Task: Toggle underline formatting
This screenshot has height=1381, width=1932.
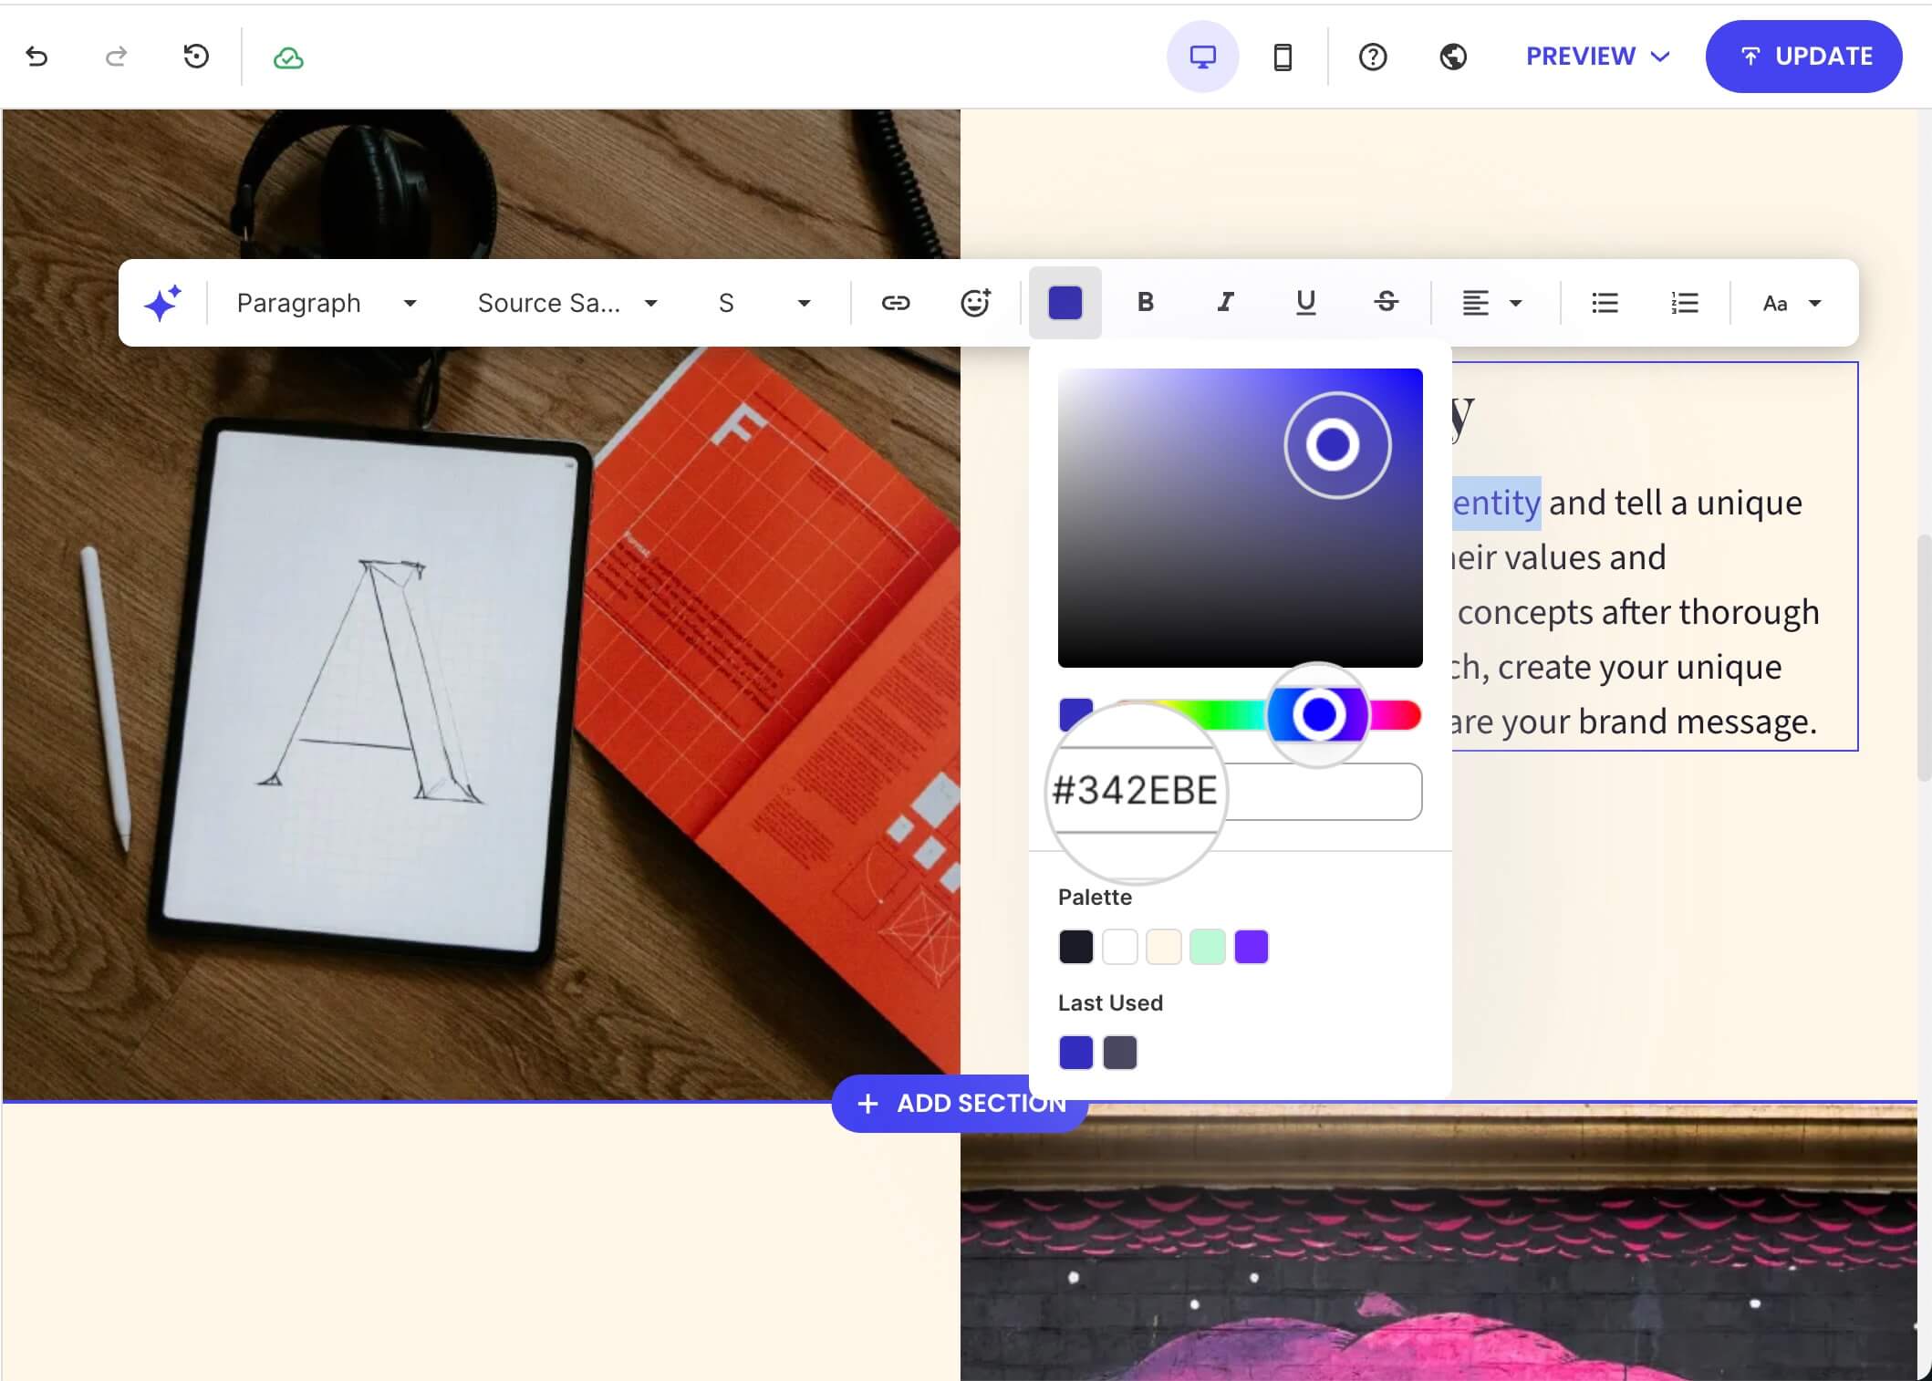Action: click(1305, 302)
